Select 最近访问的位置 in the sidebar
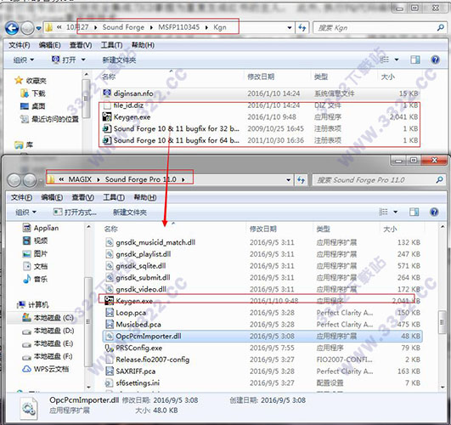 49,119
